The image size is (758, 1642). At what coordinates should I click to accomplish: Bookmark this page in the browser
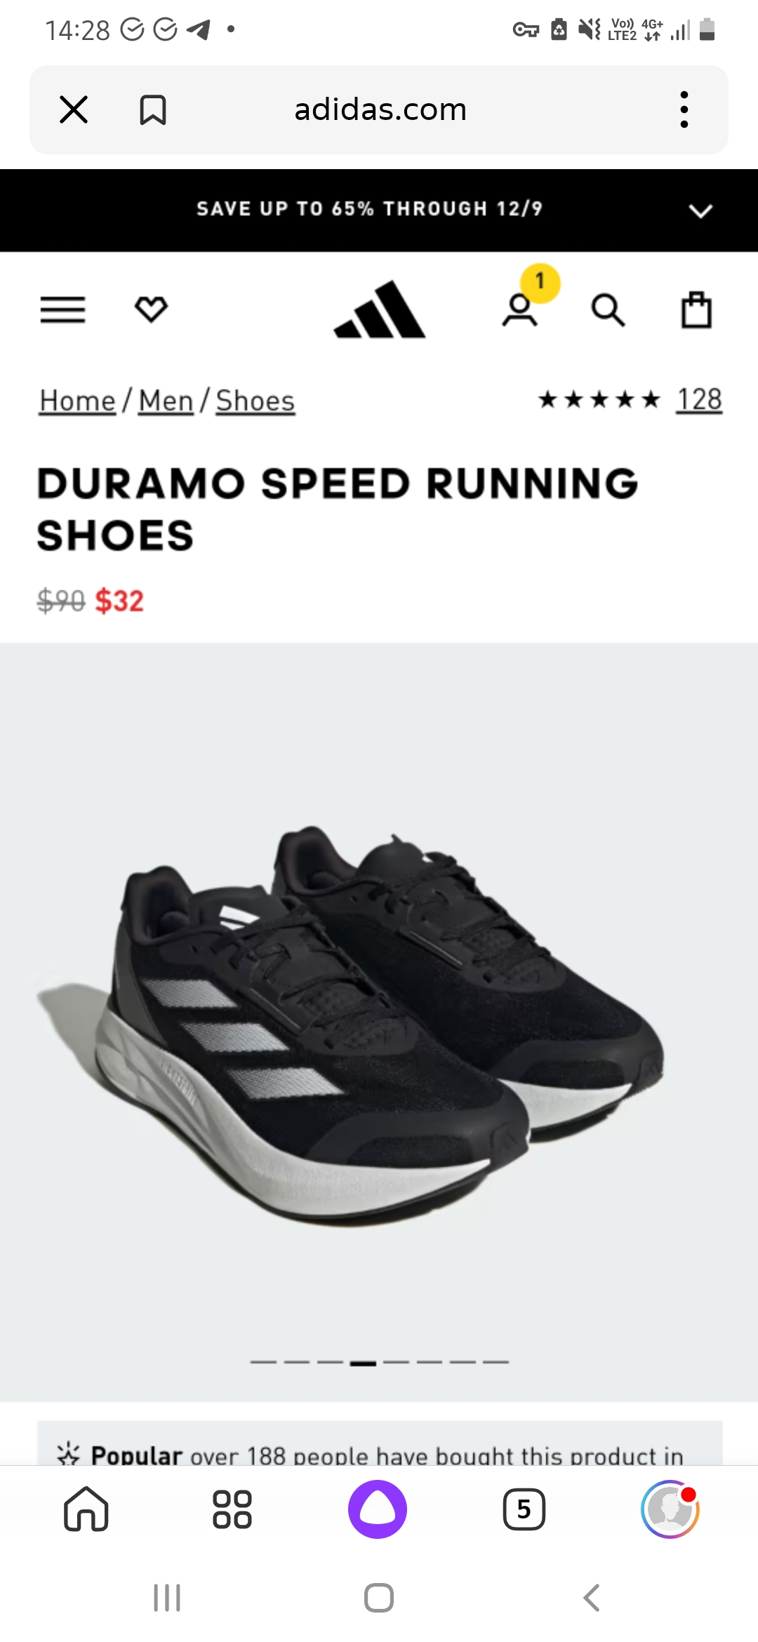pyautogui.click(x=153, y=110)
